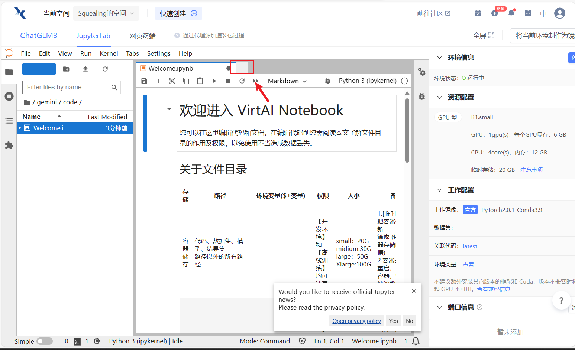Image resolution: width=575 pixels, height=350 pixels.
Task: Switch to the 网页终端 tab
Action: 142,36
